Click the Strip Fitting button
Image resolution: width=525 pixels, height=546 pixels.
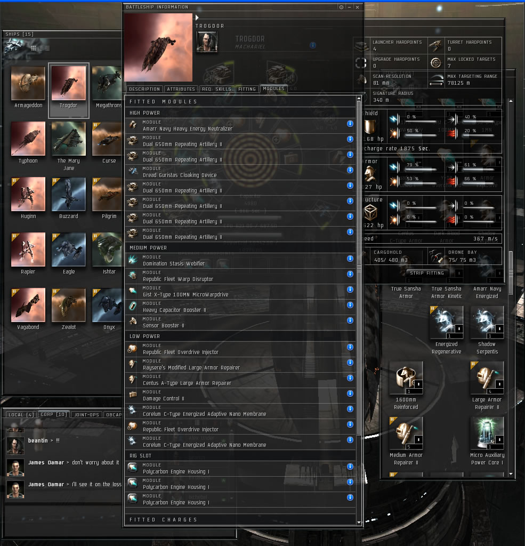tap(427, 273)
